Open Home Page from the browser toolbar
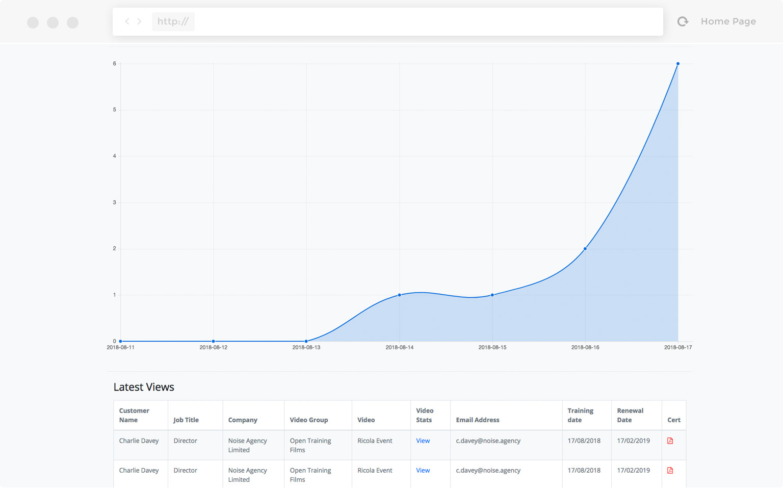783x488 pixels. (728, 21)
